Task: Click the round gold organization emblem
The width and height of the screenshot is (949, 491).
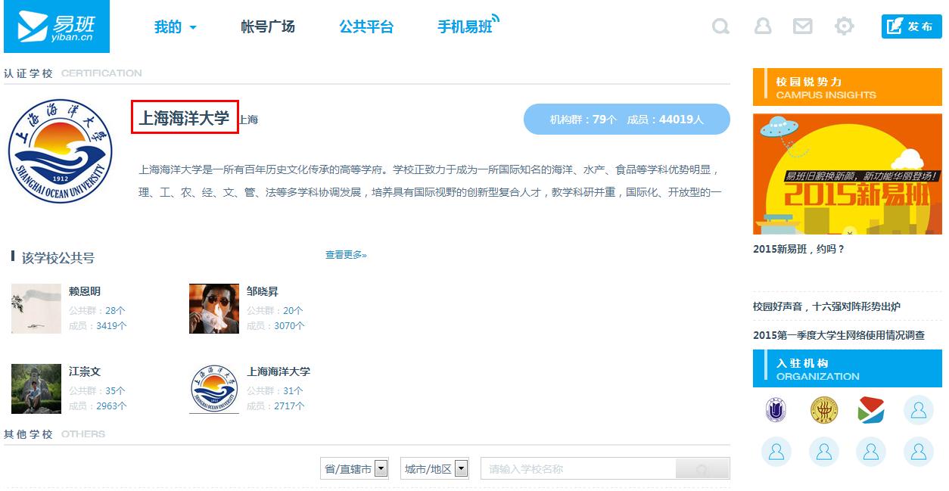Action: tap(823, 410)
